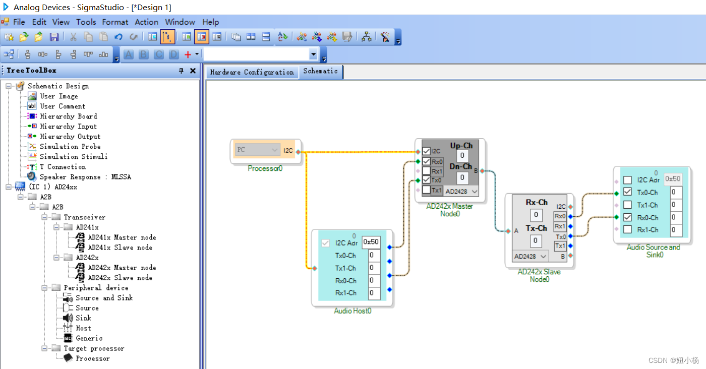706x369 pixels.
Task: Select AD241x Master node in toolbox
Action: [122, 237]
